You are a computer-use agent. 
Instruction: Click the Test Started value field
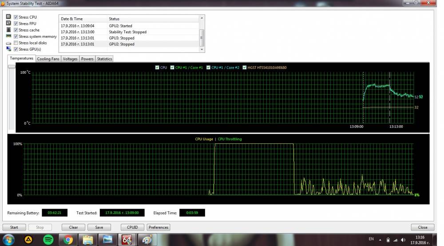[x=122, y=213]
